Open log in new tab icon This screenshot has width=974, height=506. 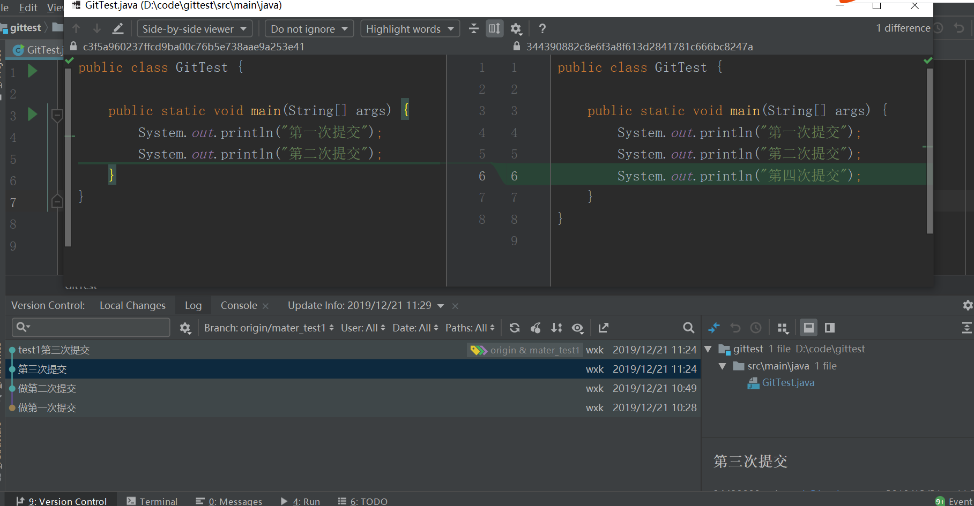(604, 328)
